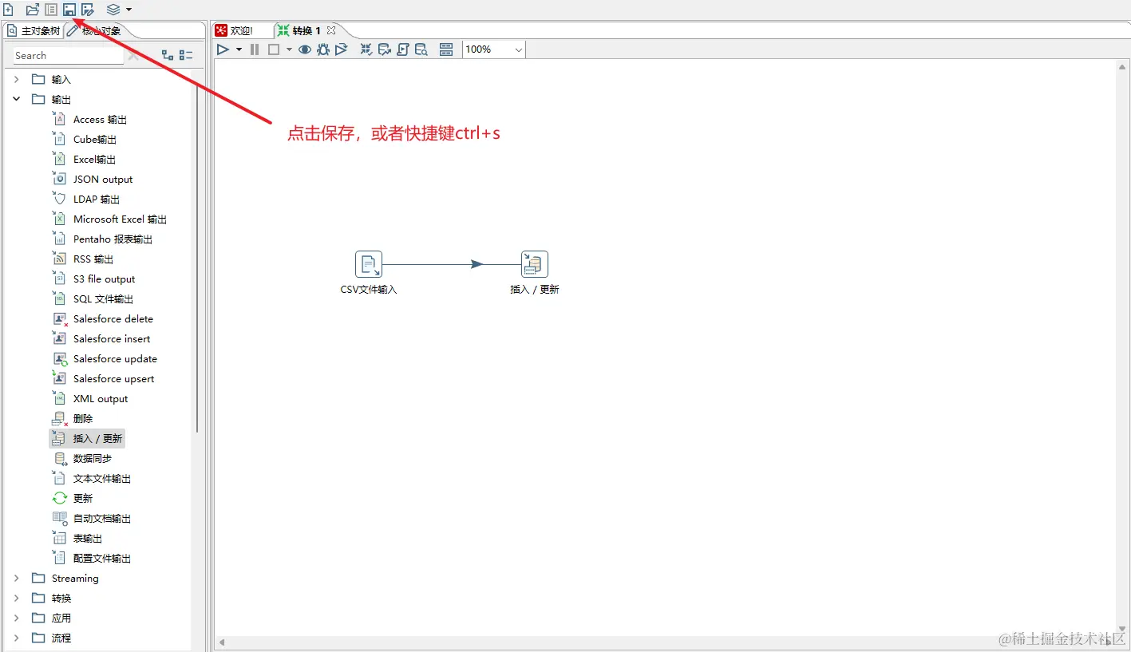
Task: Run the transformation with the play icon
Action: coord(223,49)
